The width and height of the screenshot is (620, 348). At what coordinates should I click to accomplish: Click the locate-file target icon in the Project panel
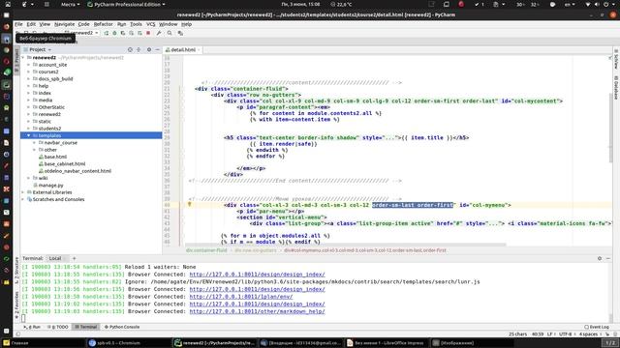coord(130,49)
